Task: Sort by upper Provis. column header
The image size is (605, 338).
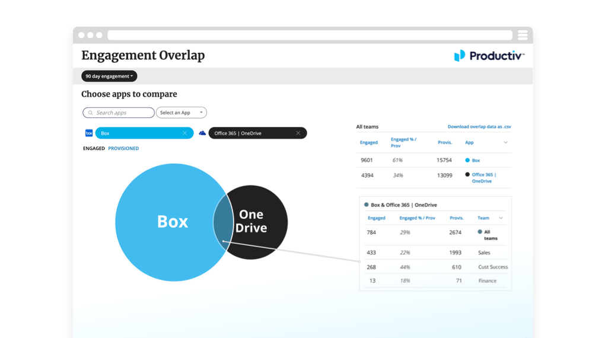Action: [x=445, y=142]
